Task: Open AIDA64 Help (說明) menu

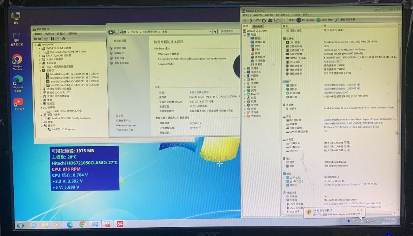Action: (x=307, y=15)
